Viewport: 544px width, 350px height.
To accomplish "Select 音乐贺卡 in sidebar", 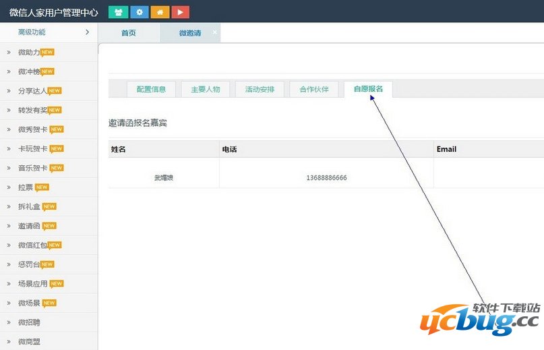I will [32, 168].
